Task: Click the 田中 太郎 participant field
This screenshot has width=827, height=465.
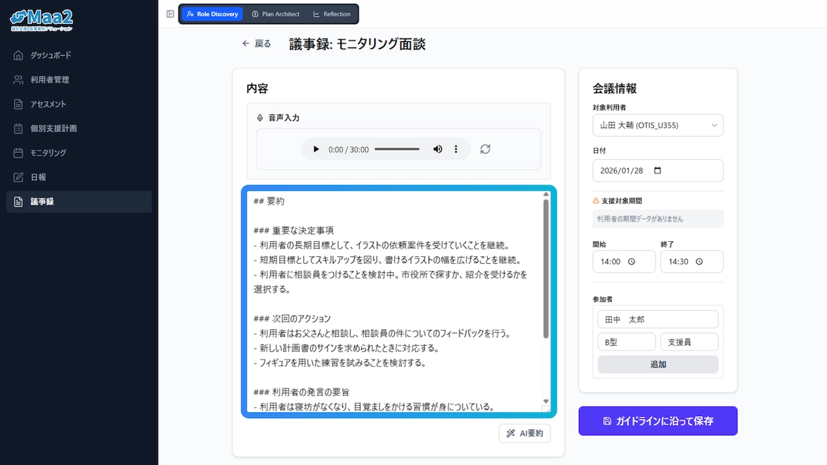Action: coord(657,319)
